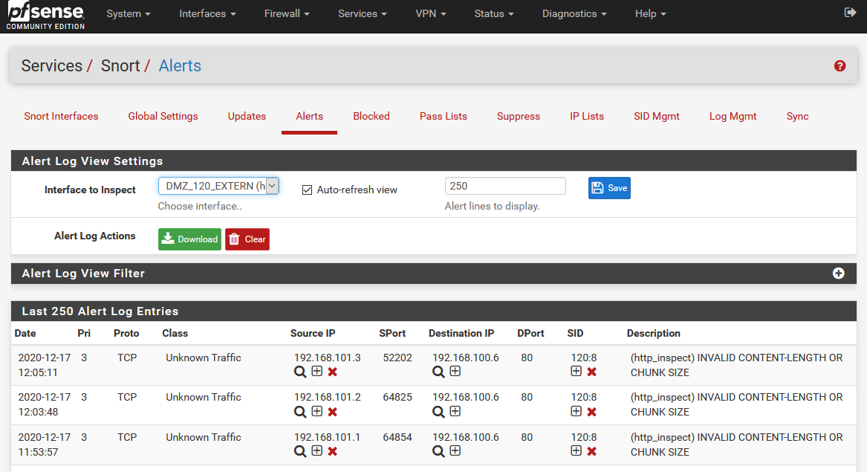Click SPort value 64854
Screen dimensions: 867x472
pyautogui.click(x=397, y=437)
